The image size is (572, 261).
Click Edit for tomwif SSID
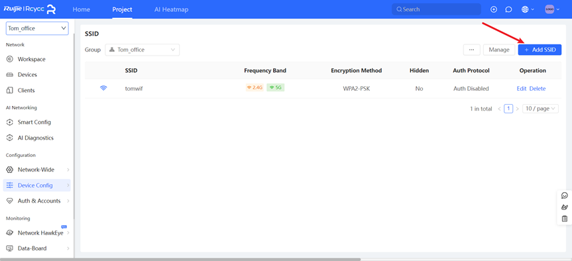[x=522, y=89]
